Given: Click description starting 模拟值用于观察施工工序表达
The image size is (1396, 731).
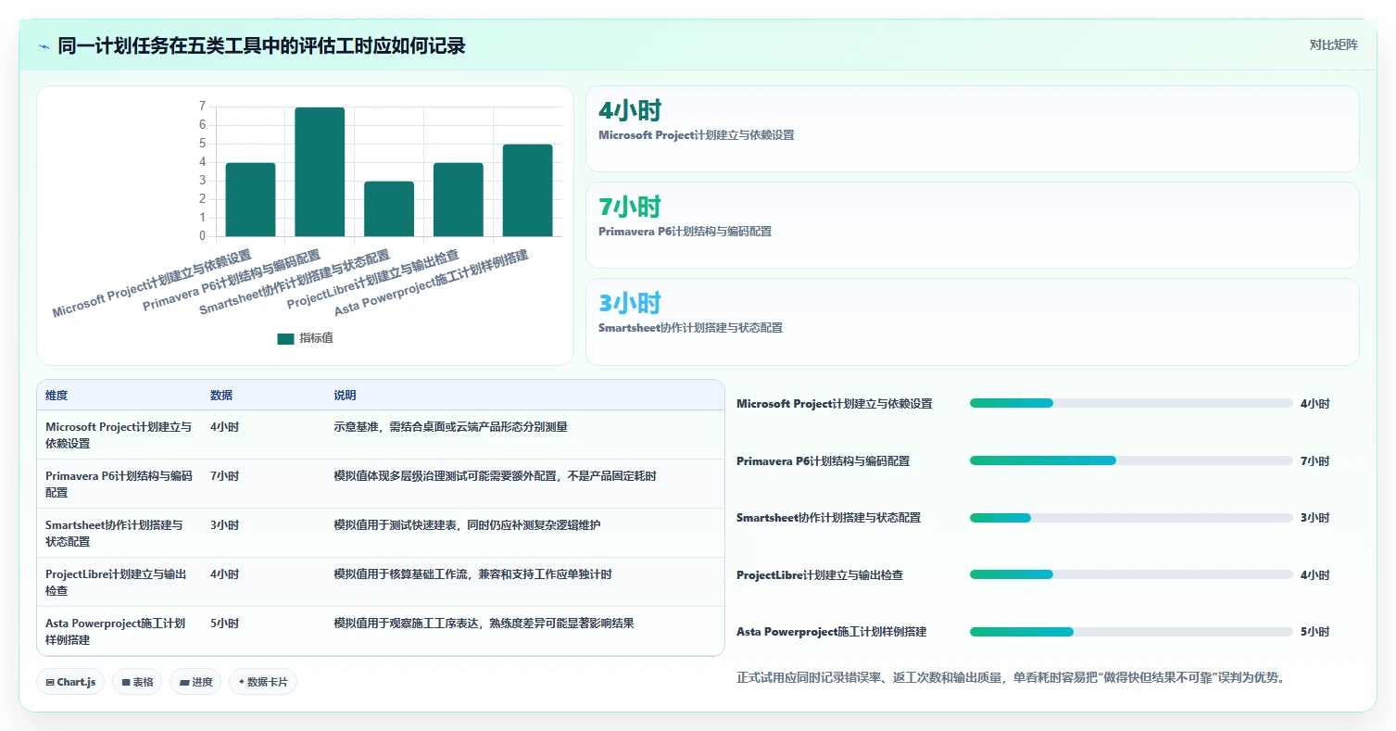Looking at the screenshot, I should (484, 624).
